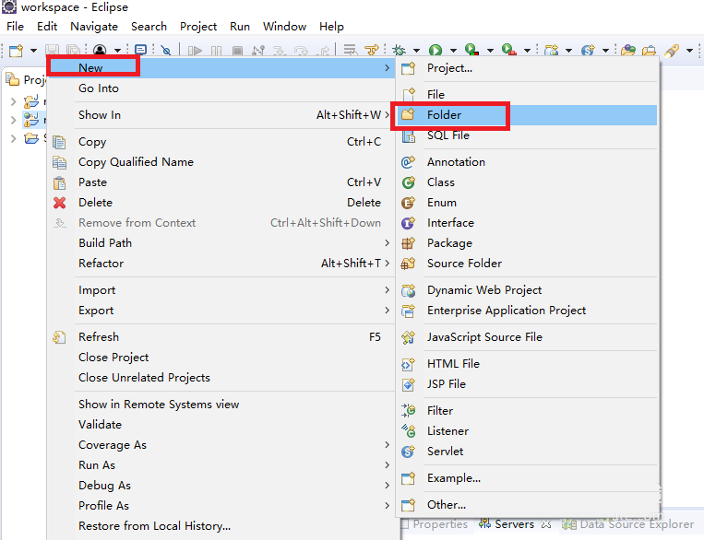The width and height of the screenshot is (704, 540).
Task: Click the Resume debug icon
Action: click(195, 51)
